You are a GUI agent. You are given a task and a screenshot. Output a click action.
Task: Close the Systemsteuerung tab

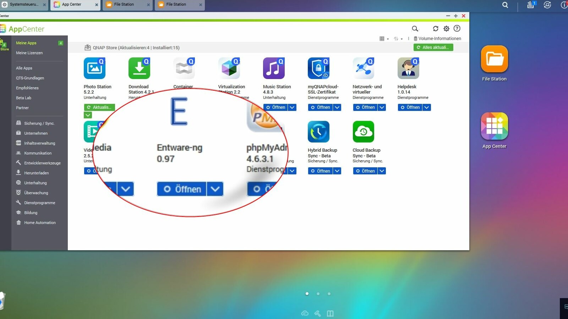[44, 5]
